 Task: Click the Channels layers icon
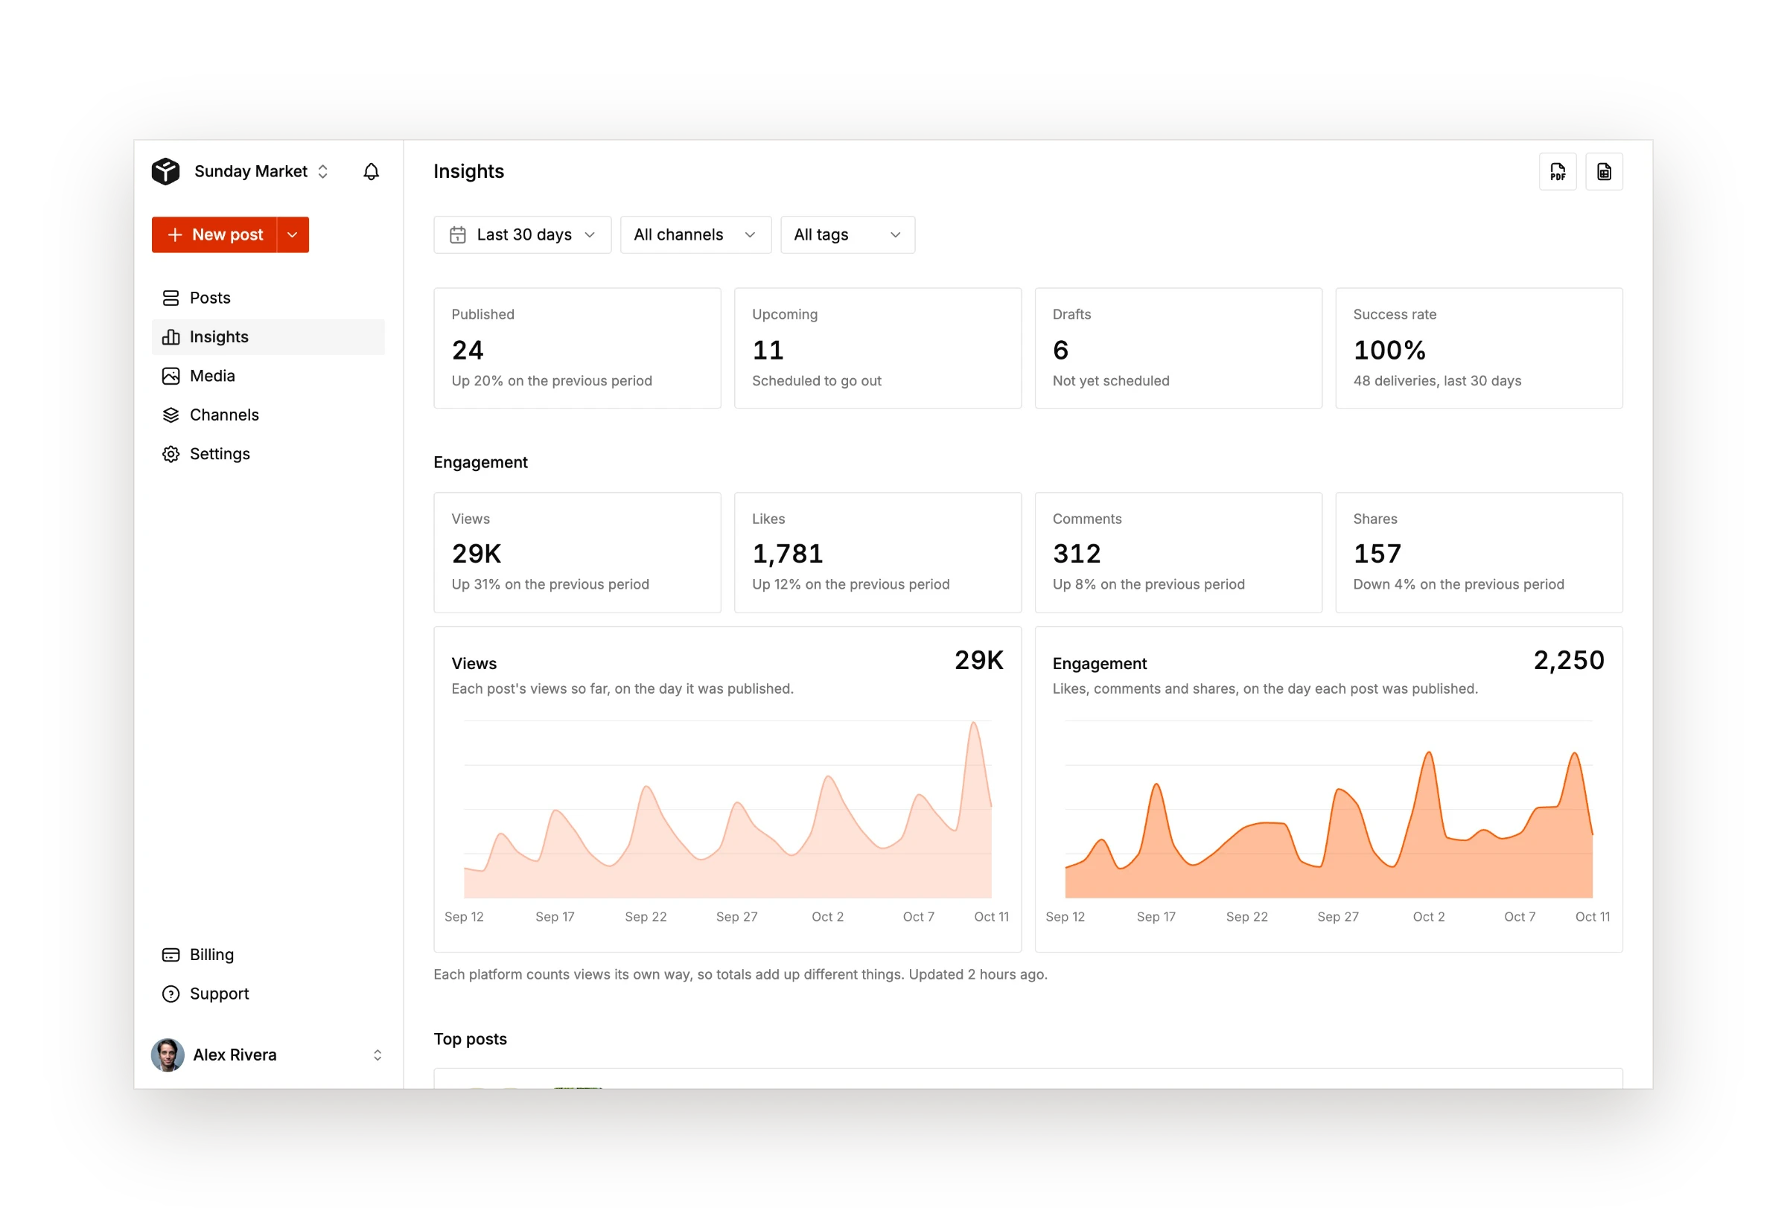(x=171, y=415)
